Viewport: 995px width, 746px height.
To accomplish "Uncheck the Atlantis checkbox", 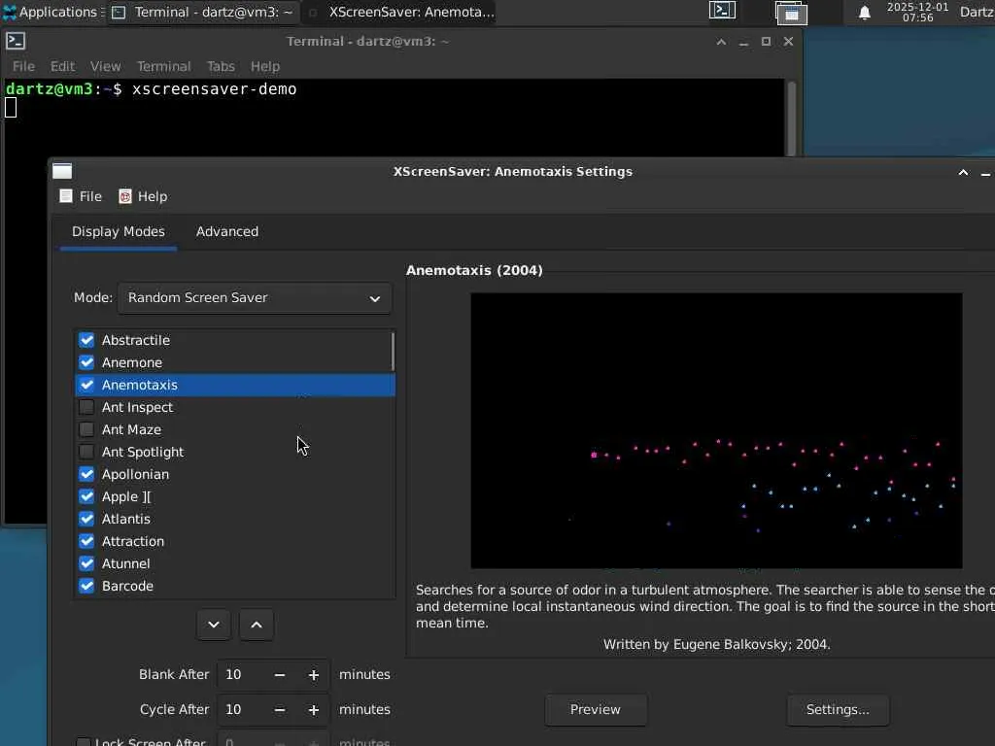I will click(x=86, y=519).
